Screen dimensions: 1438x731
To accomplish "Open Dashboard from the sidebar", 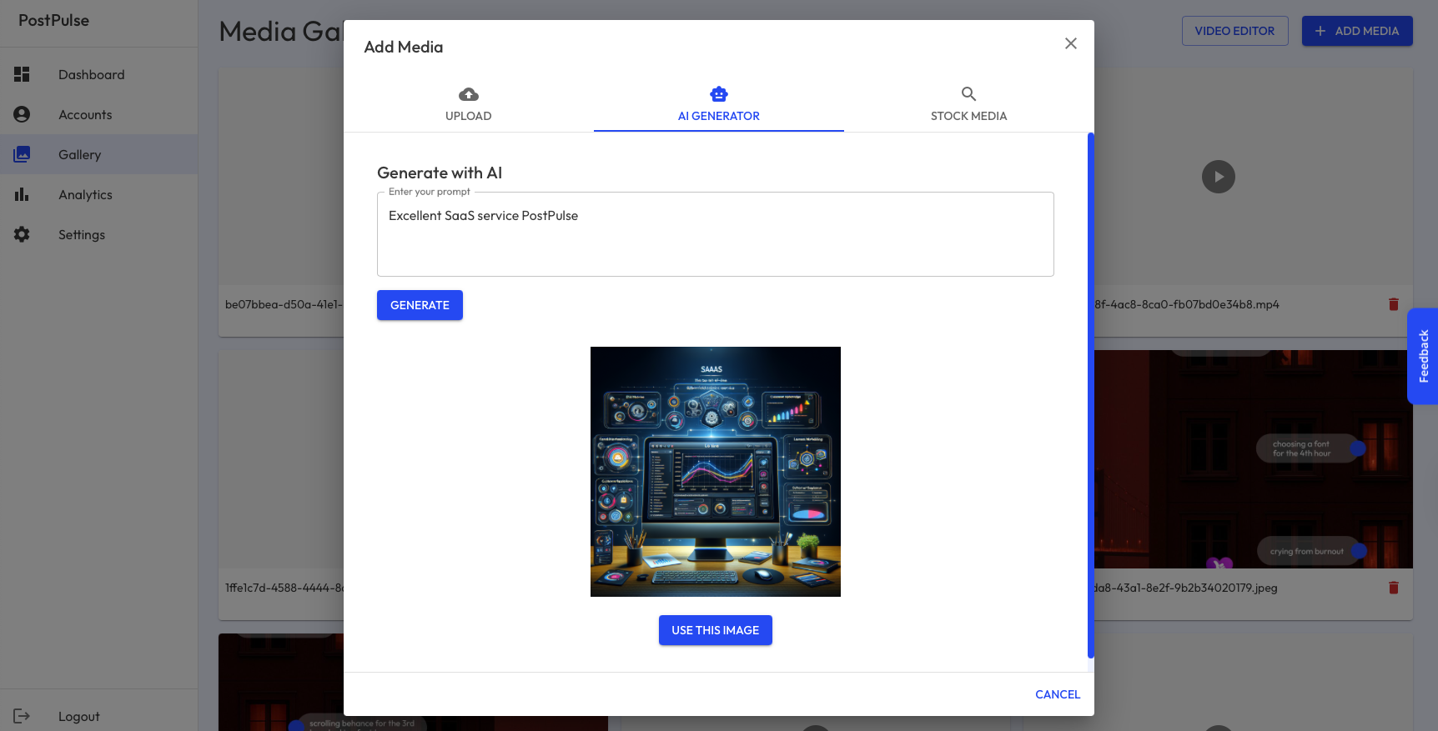I will [x=98, y=74].
